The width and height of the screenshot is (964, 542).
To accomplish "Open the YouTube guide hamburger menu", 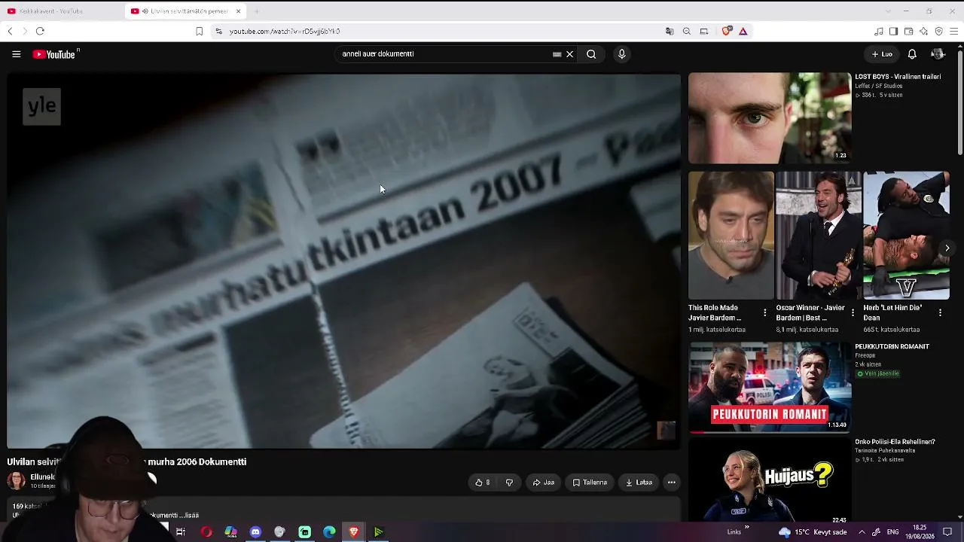I will (16, 54).
